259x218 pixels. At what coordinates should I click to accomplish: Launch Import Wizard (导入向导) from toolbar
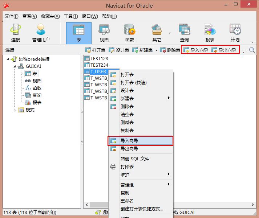pyautogui.click(x=196, y=50)
